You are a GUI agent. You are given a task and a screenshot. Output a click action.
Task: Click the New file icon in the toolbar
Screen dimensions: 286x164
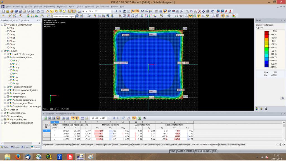(3, 11)
